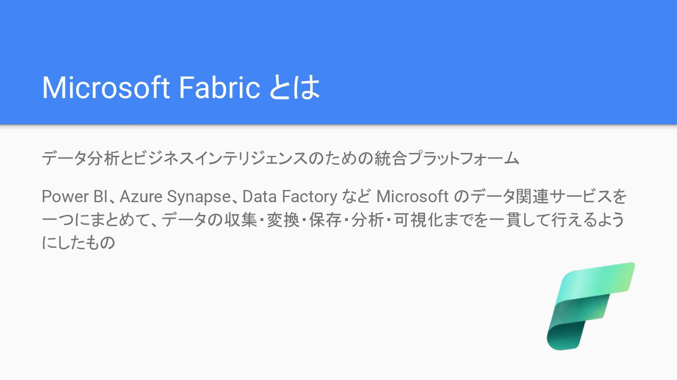Click 'とは' at the end of the title
Screen dimensions: 677x380
[x=295, y=87]
